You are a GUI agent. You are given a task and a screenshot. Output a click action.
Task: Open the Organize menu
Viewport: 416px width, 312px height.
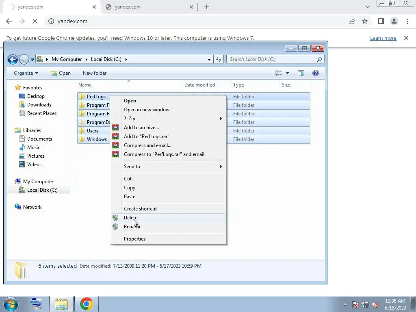coord(26,73)
